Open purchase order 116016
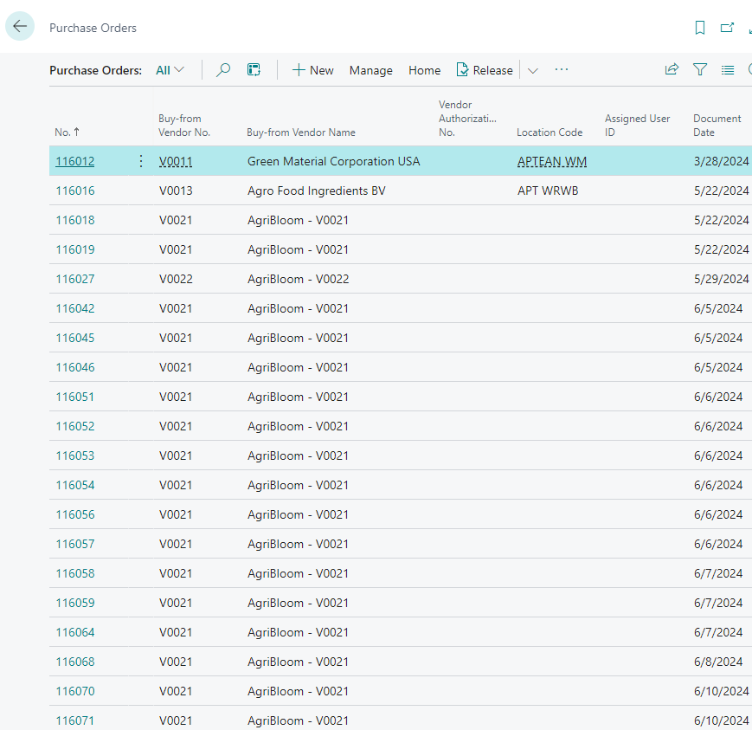 coord(75,191)
